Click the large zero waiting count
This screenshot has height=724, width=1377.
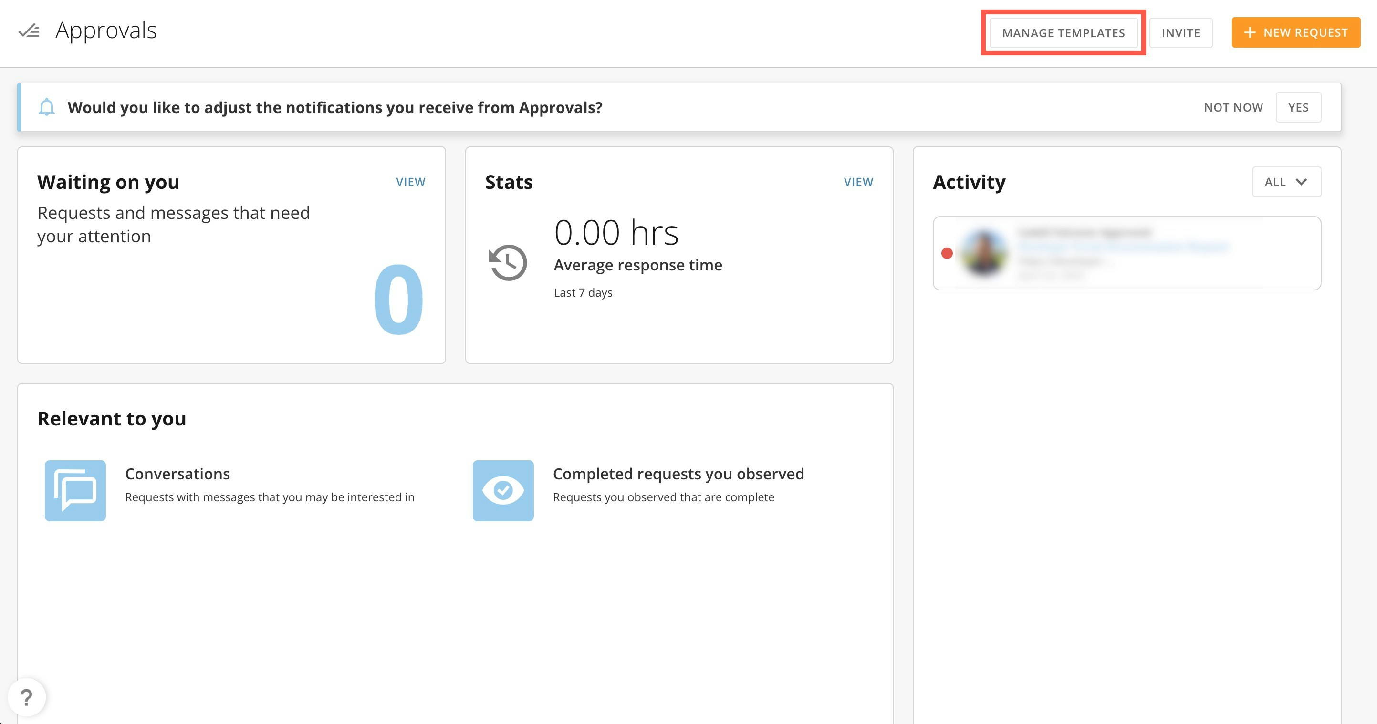click(x=398, y=299)
